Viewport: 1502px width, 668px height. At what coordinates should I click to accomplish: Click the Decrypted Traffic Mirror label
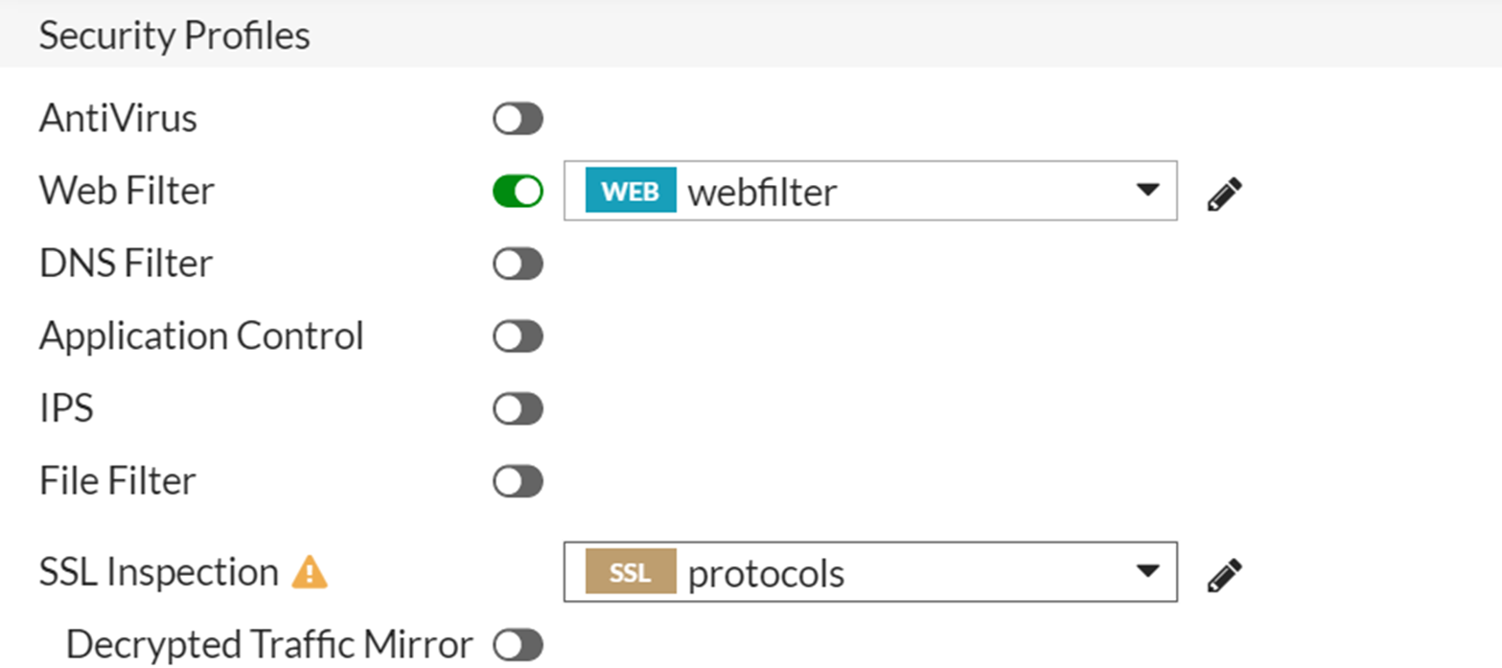[x=269, y=645]
